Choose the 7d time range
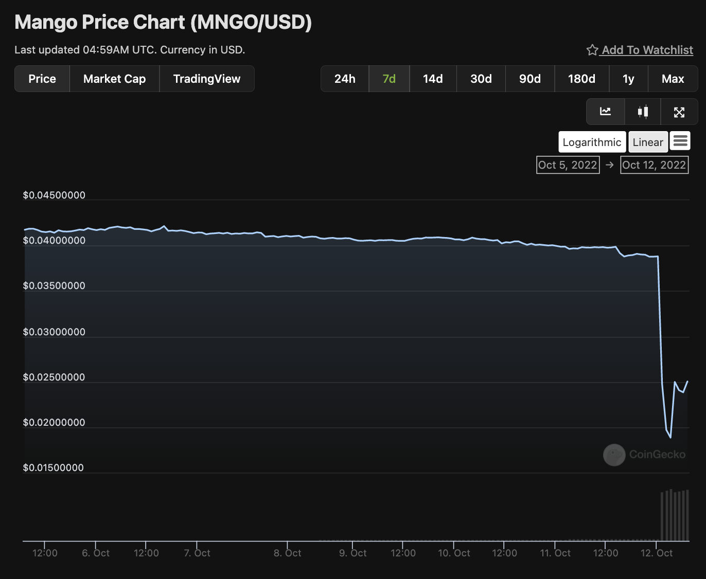This screenshot has width=706, height=579. 389,79
